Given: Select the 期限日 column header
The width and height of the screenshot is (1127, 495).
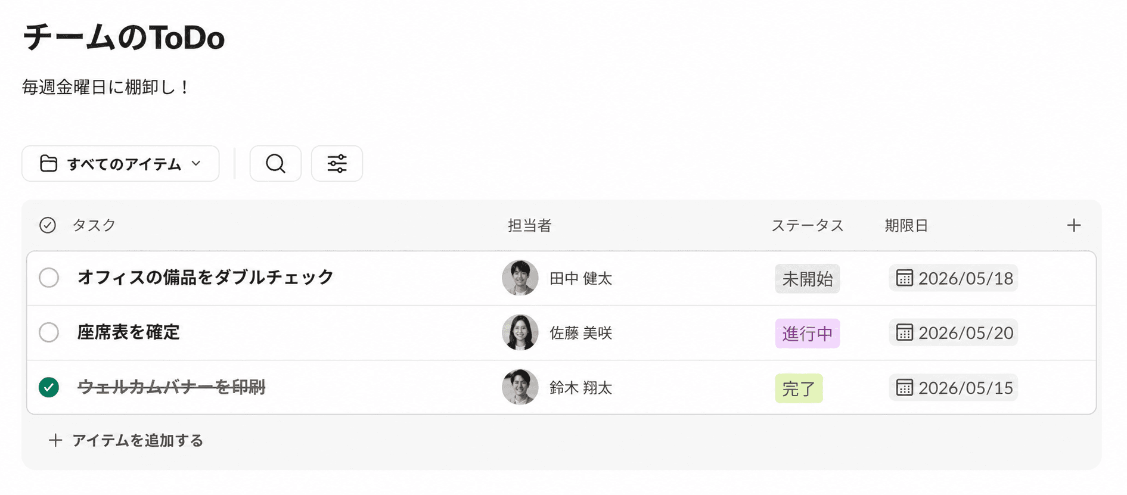Looking at the screenshot, I should click(x=906, y=225).
